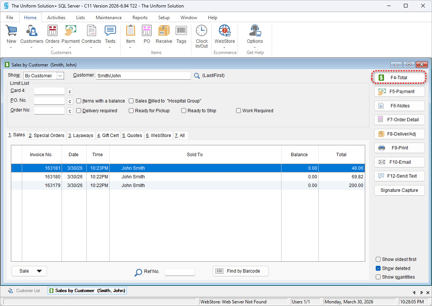Screen dimensions: 432x306
Task: Click the customer search magnifier icon
Action: 197,76
